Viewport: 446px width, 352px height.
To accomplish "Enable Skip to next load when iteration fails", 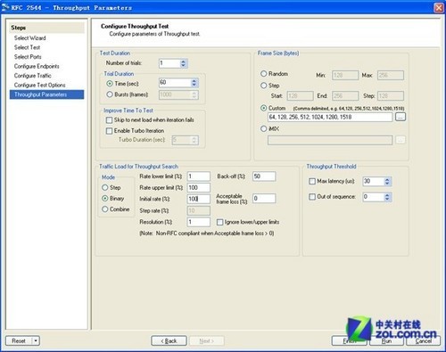I will click(109, 120).
